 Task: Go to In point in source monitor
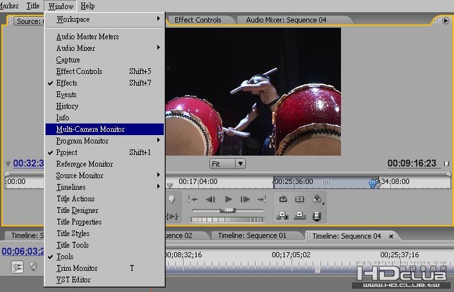pos(192,199)
